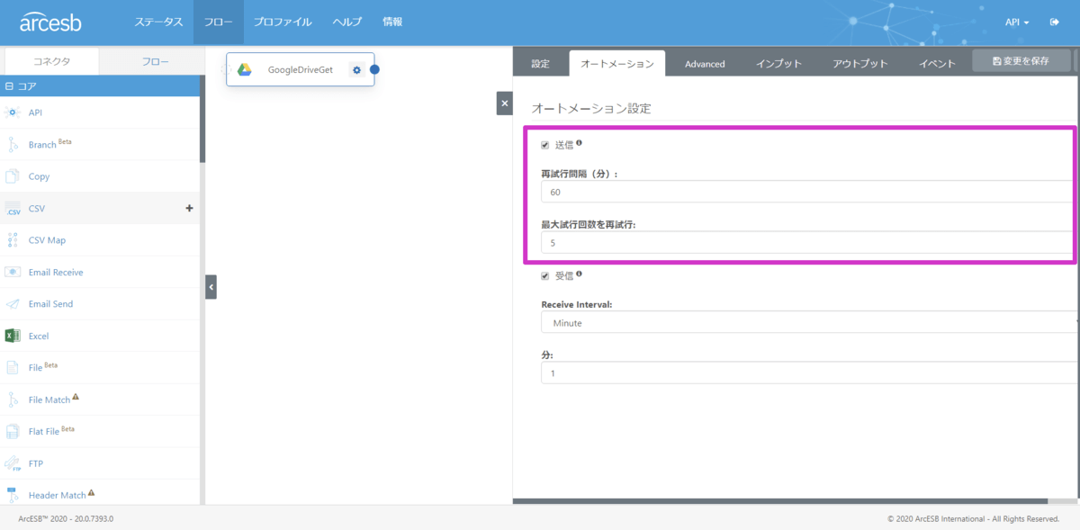Uncheck the 送信 checkbox

tap(545, 145)
